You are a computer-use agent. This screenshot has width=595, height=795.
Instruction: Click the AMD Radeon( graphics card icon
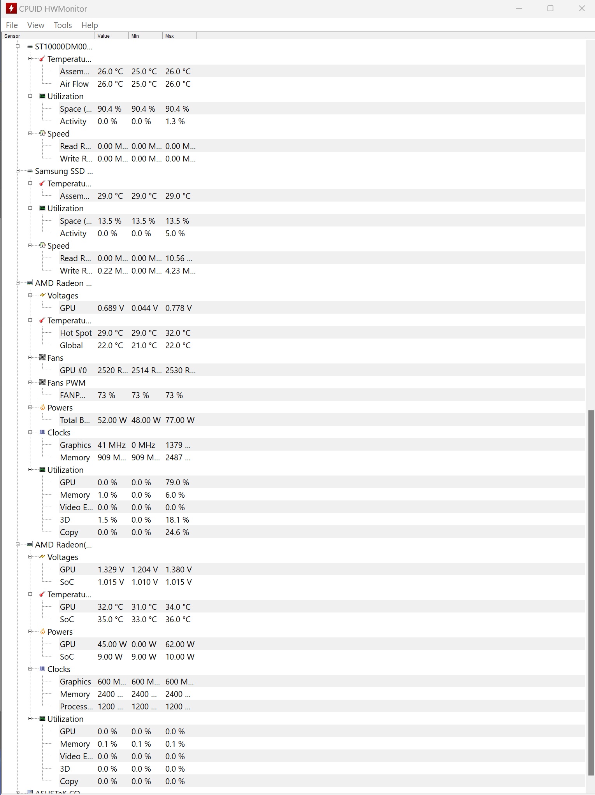(30, 544)
